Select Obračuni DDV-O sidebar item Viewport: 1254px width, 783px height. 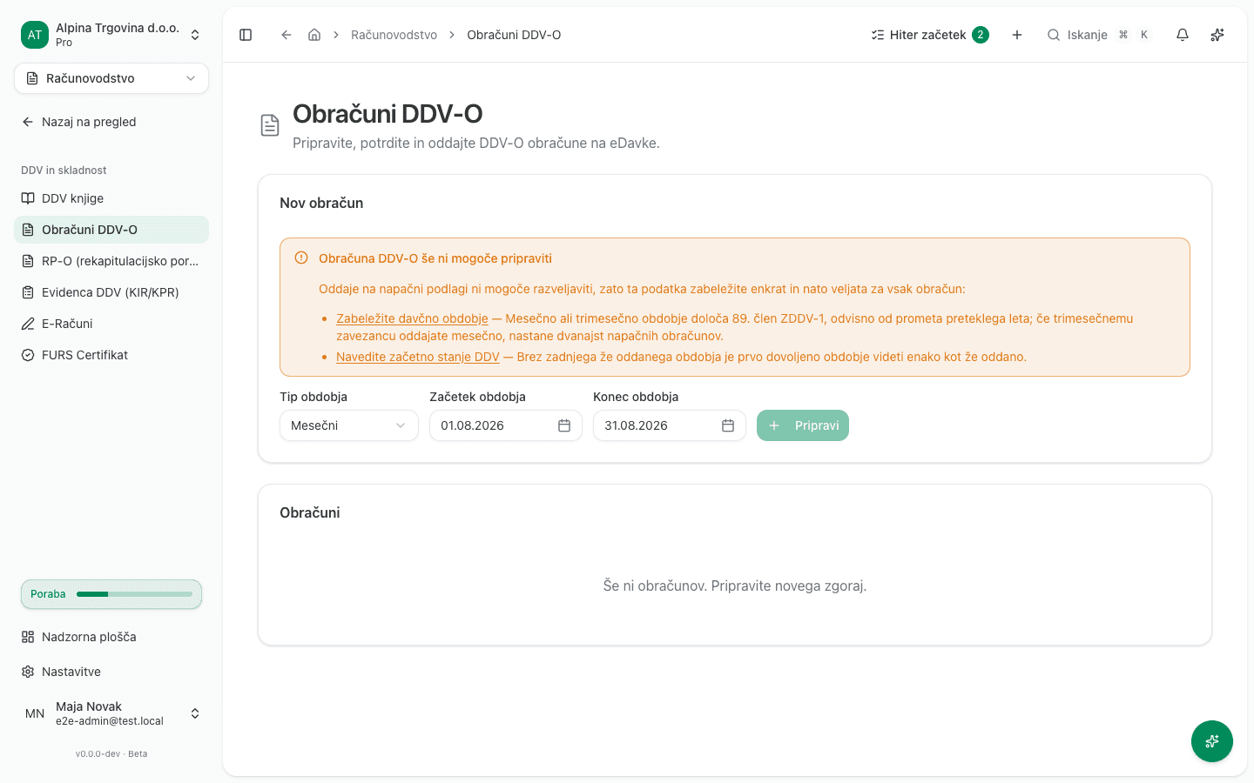[x=111, y=230]
